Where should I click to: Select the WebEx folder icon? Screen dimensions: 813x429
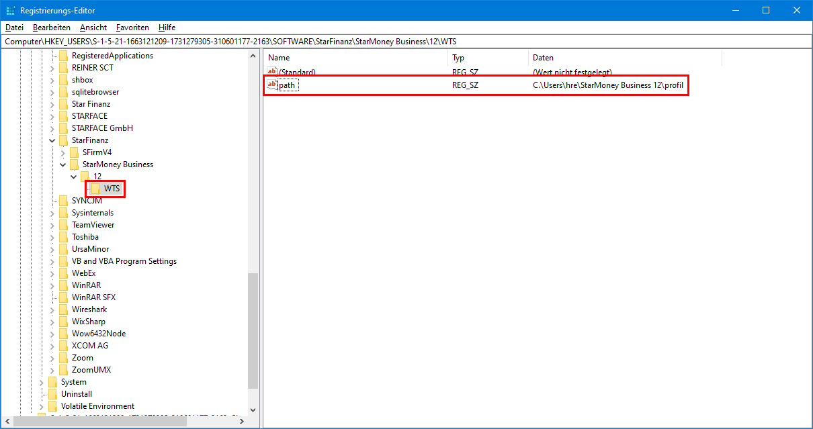(64, 273)
